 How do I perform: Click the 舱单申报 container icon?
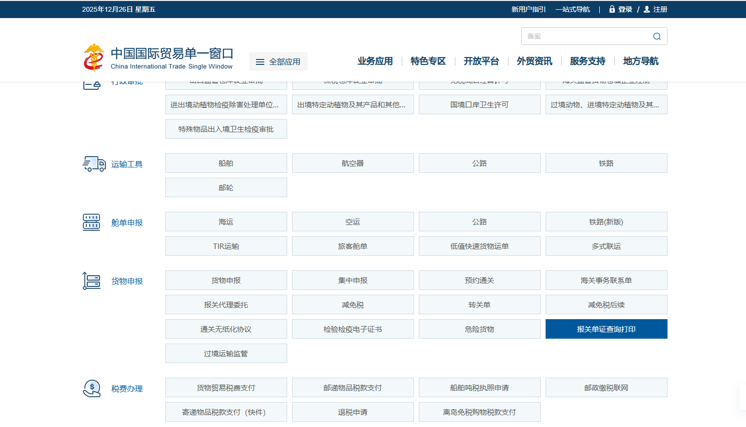92,223
